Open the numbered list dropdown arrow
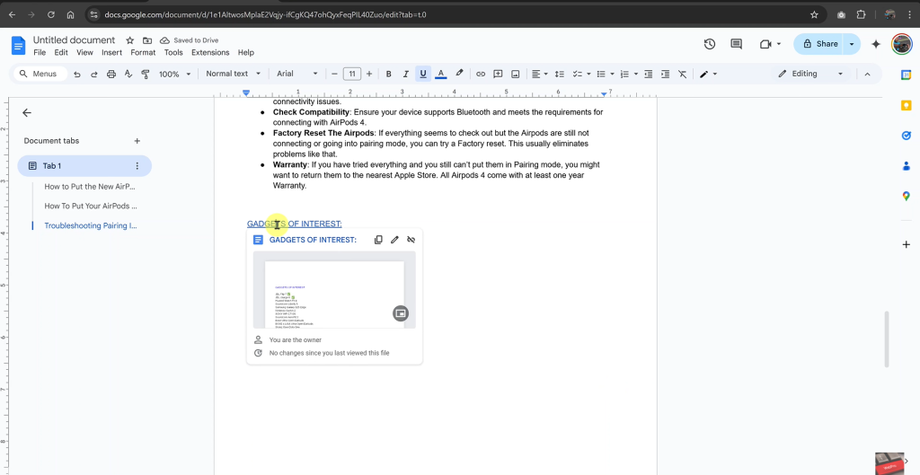 [x=636, y=74]
